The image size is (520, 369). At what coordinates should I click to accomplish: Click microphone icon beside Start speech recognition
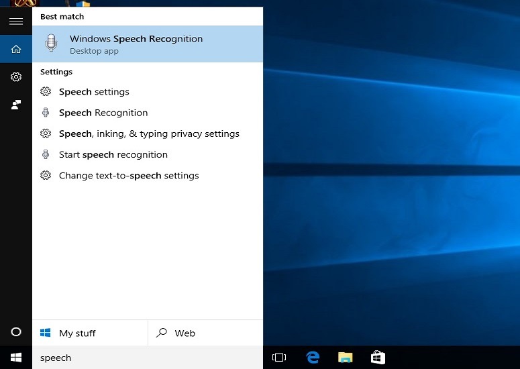click(x=46, y=154)
